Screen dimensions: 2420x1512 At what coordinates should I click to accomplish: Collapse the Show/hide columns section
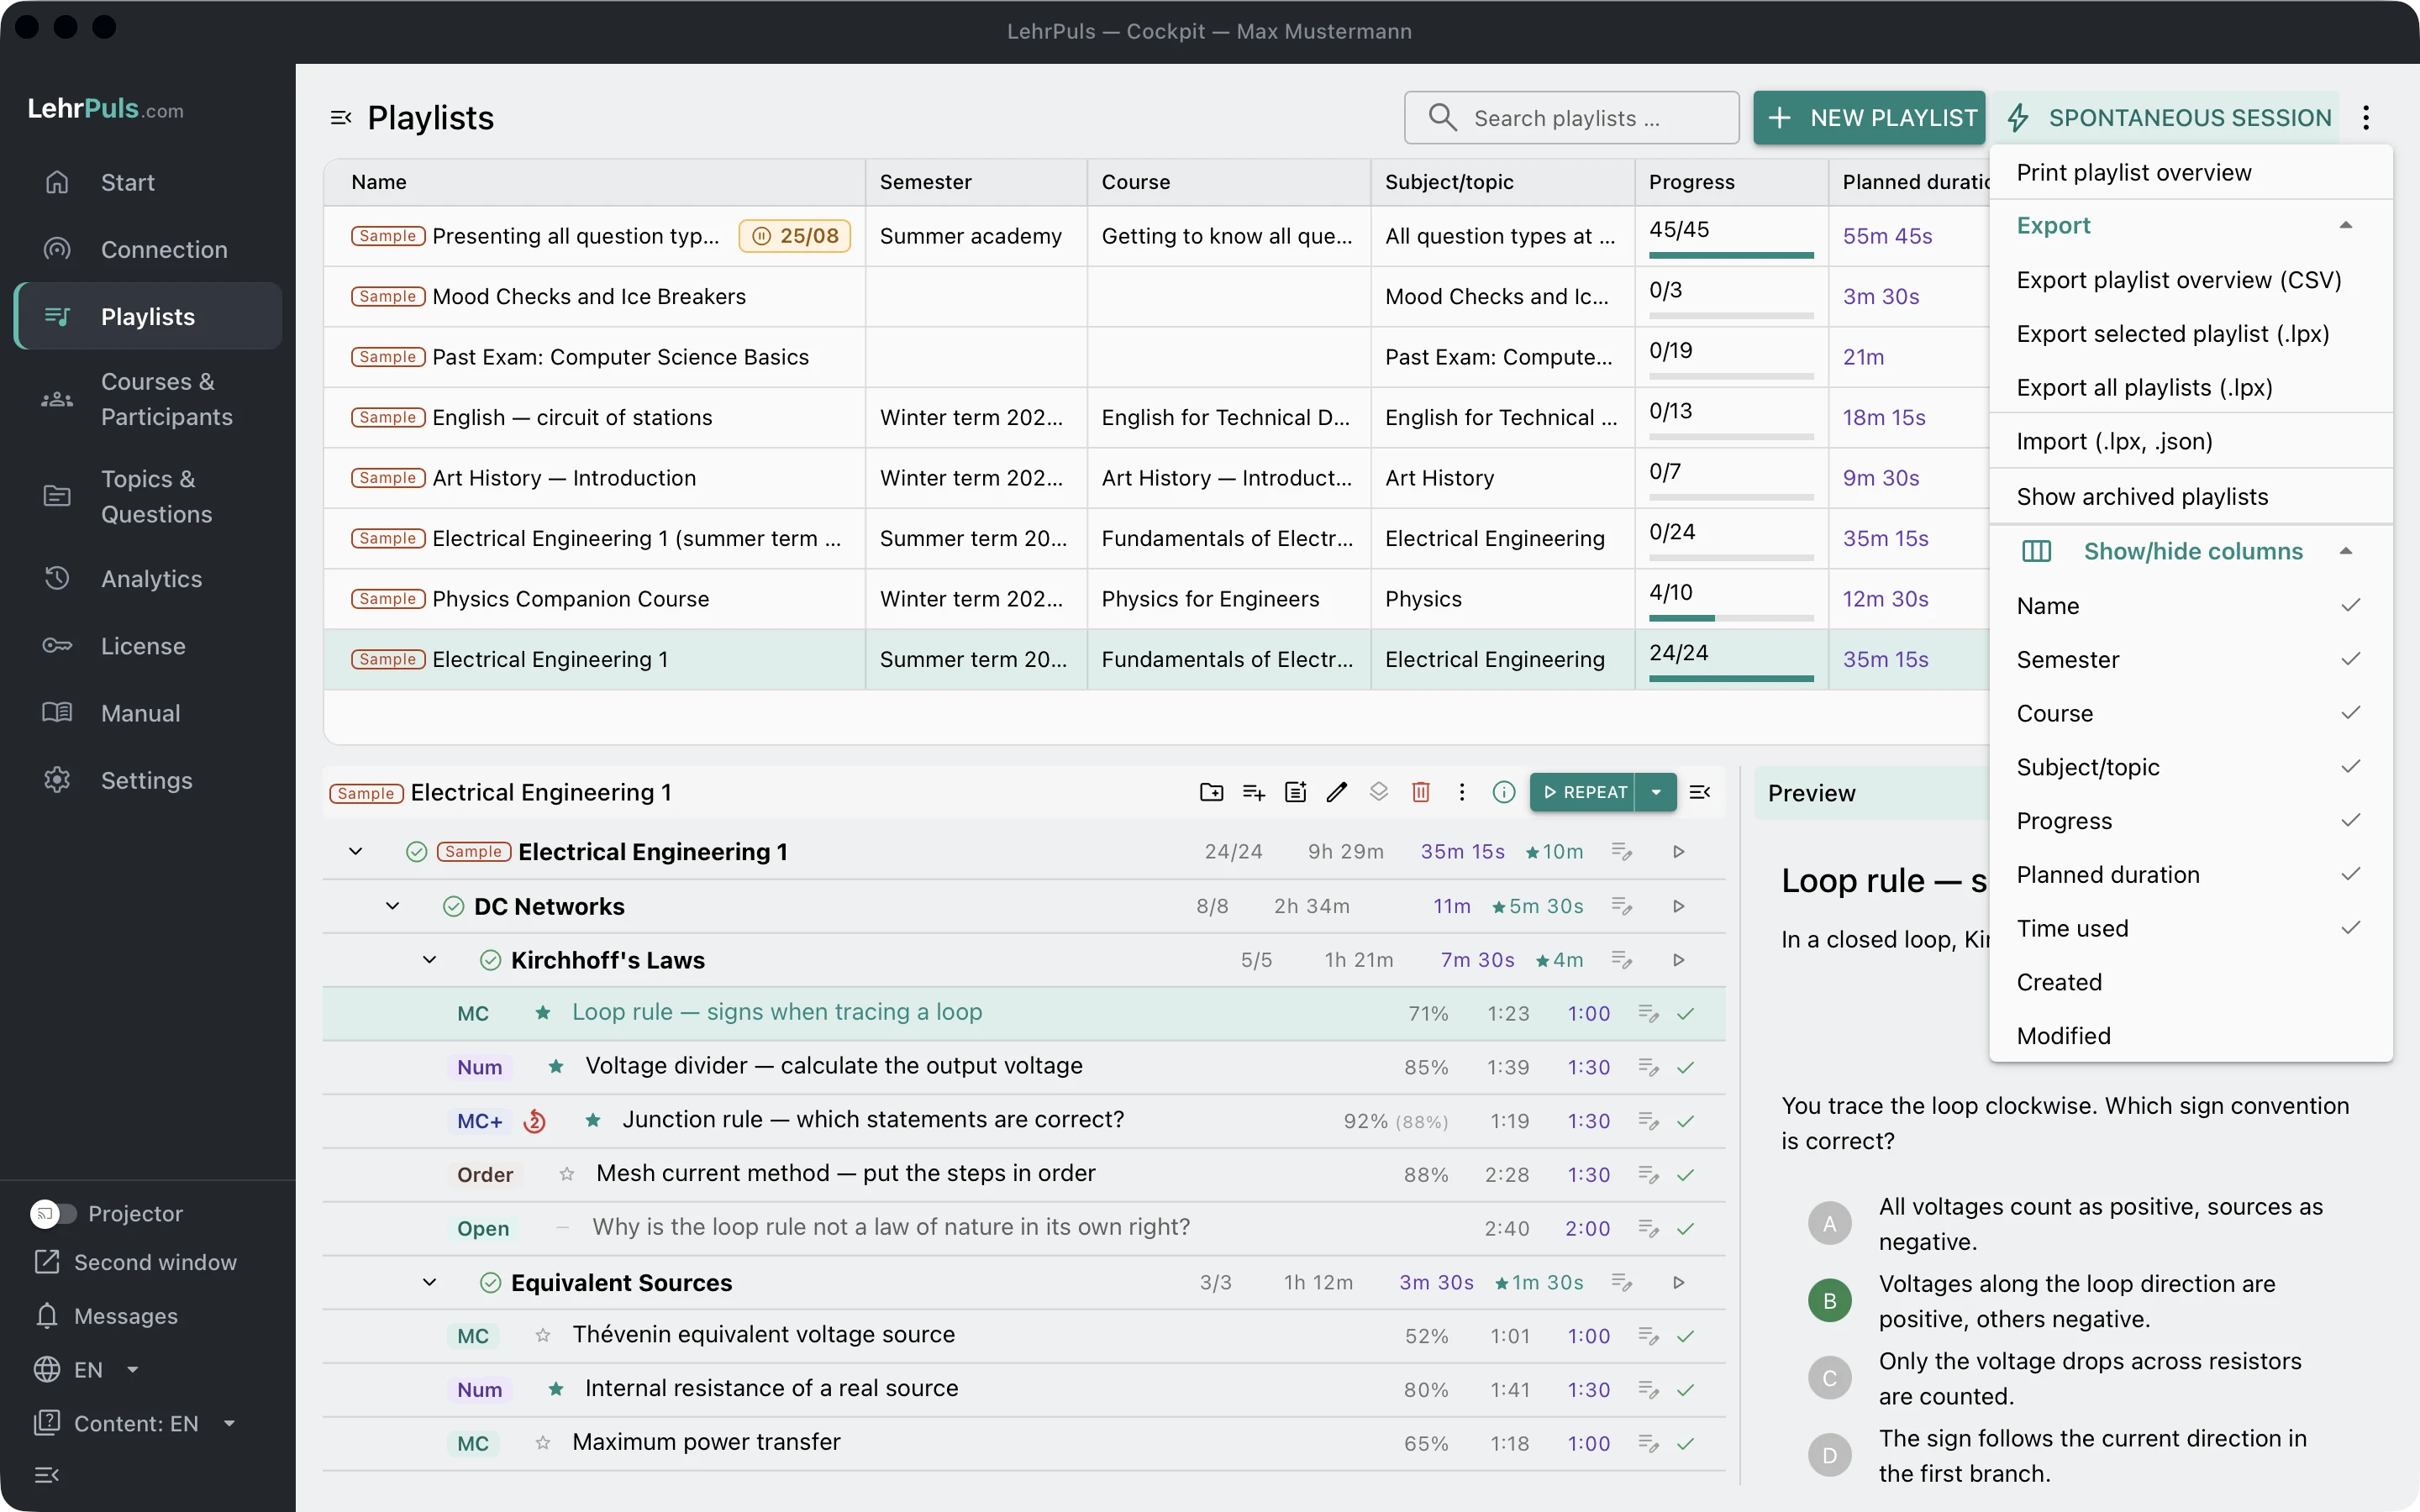pyautogui.click(x=2190, y=552)
